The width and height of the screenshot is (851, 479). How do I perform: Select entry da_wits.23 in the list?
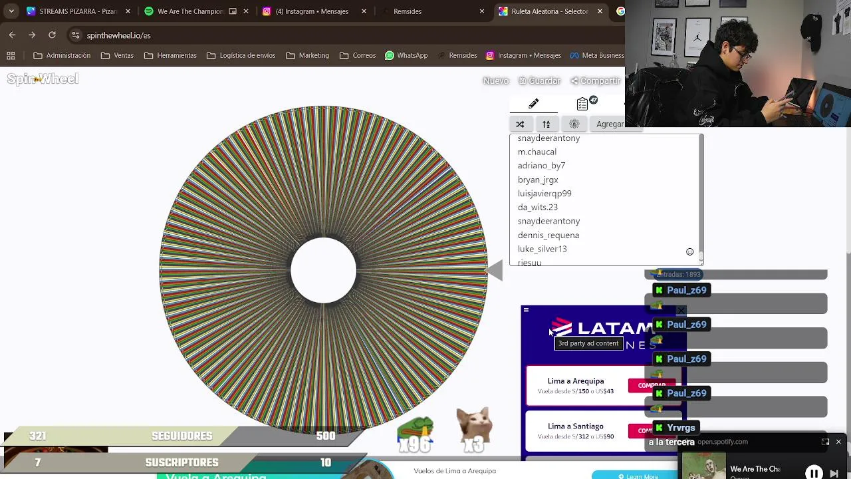tap(538, 208)
